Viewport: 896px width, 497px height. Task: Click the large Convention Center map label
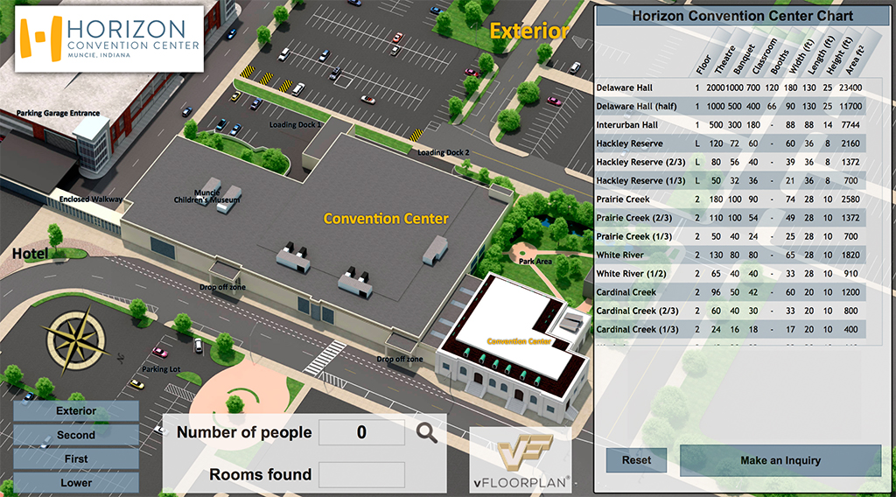pyautogui.click(x=386, y=219)
